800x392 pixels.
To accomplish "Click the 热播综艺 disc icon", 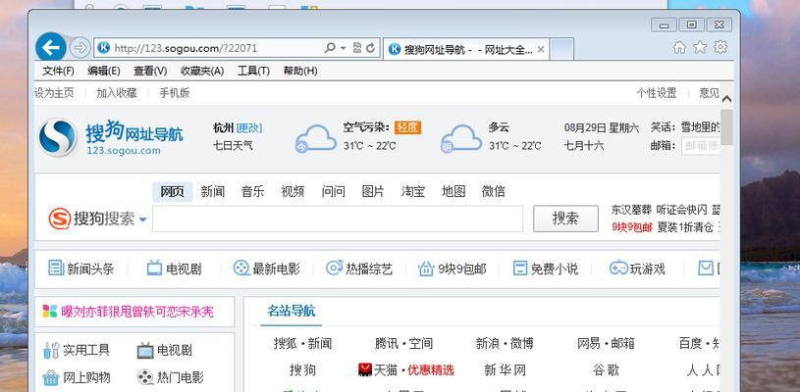I will (334, 268).
